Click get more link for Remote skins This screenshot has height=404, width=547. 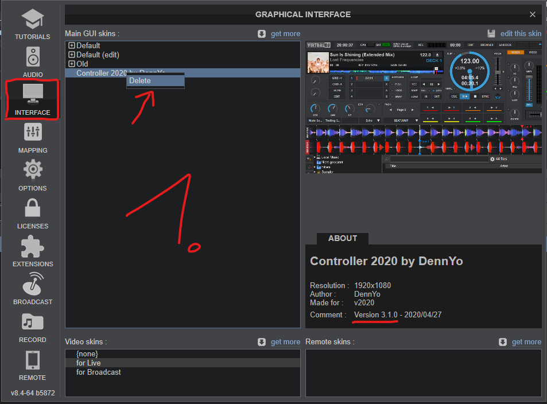(526, 342)
